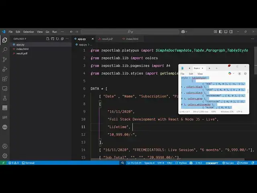Image resolution: width=257 pixels, height=193 pixels.
Task: Go back with the navigation arrow
Action: tap(71, 32)
